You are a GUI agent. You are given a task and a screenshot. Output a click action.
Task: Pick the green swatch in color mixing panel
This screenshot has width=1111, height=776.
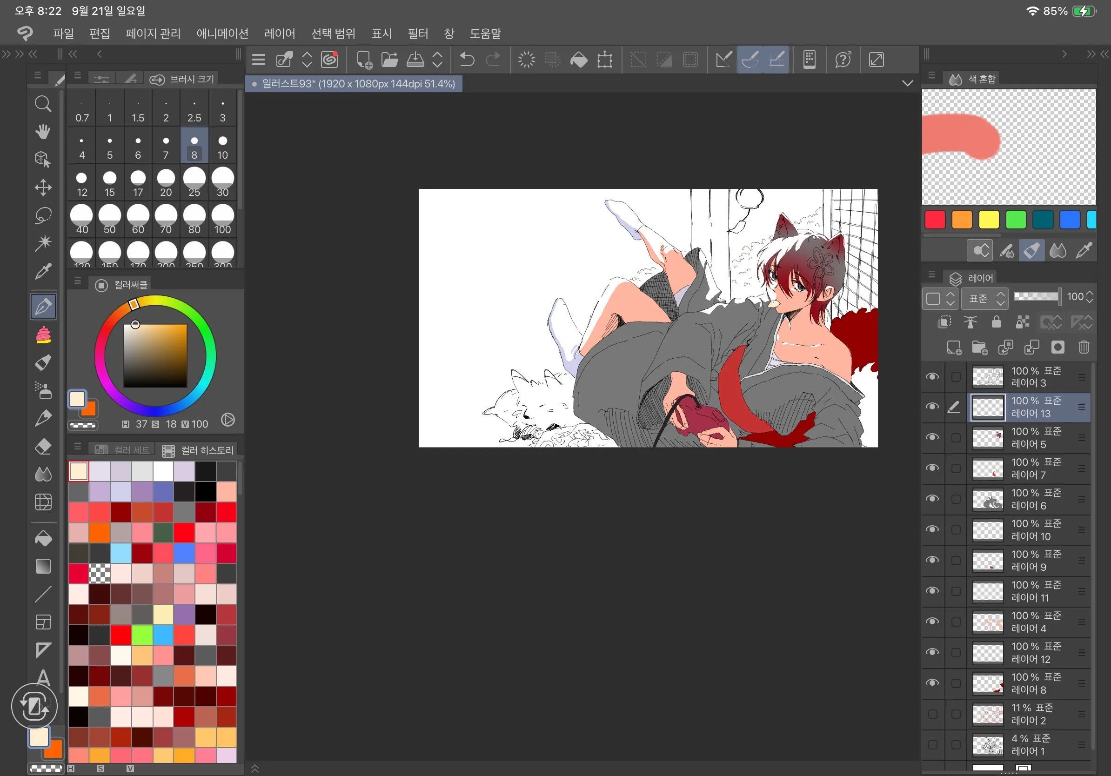[x=1015, y=219]
